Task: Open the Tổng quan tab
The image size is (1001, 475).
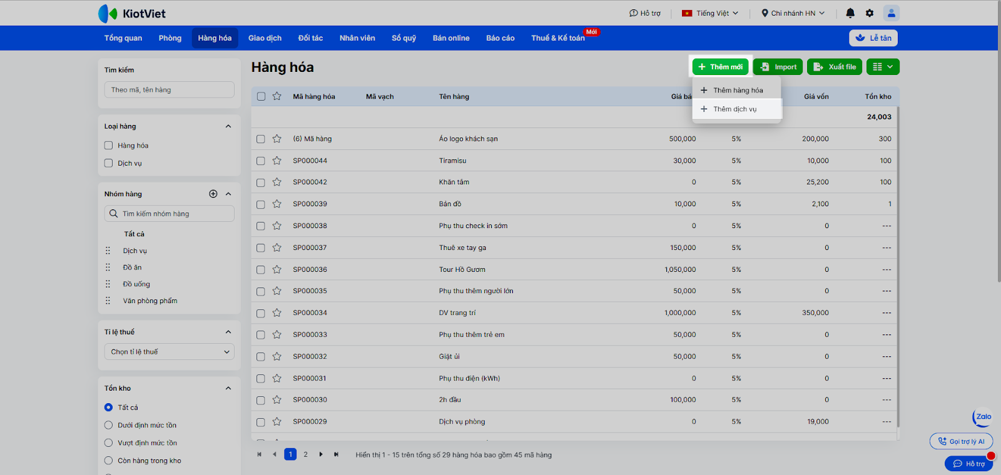Action: coord(123,38)
